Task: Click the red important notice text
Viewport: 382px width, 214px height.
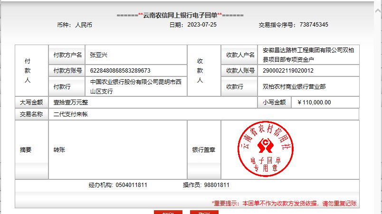Action: coord(284,203)
